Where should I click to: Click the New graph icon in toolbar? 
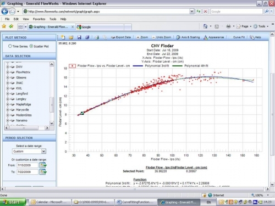(63, 37)
